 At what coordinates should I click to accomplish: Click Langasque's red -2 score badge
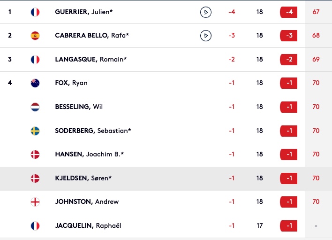[x=288, y=60]
